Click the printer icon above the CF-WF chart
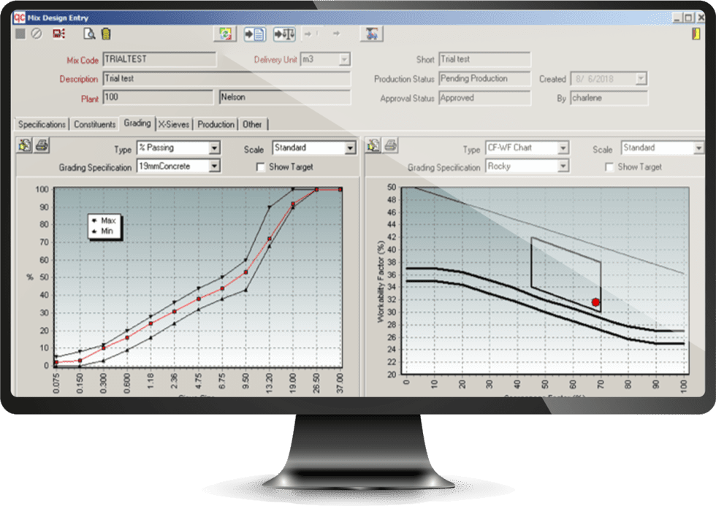Viewport: 716px width, 506px height. 389,147
